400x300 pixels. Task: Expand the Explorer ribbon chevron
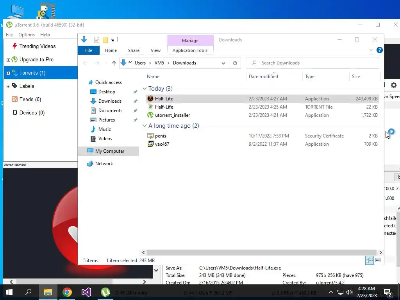[371, 50]
